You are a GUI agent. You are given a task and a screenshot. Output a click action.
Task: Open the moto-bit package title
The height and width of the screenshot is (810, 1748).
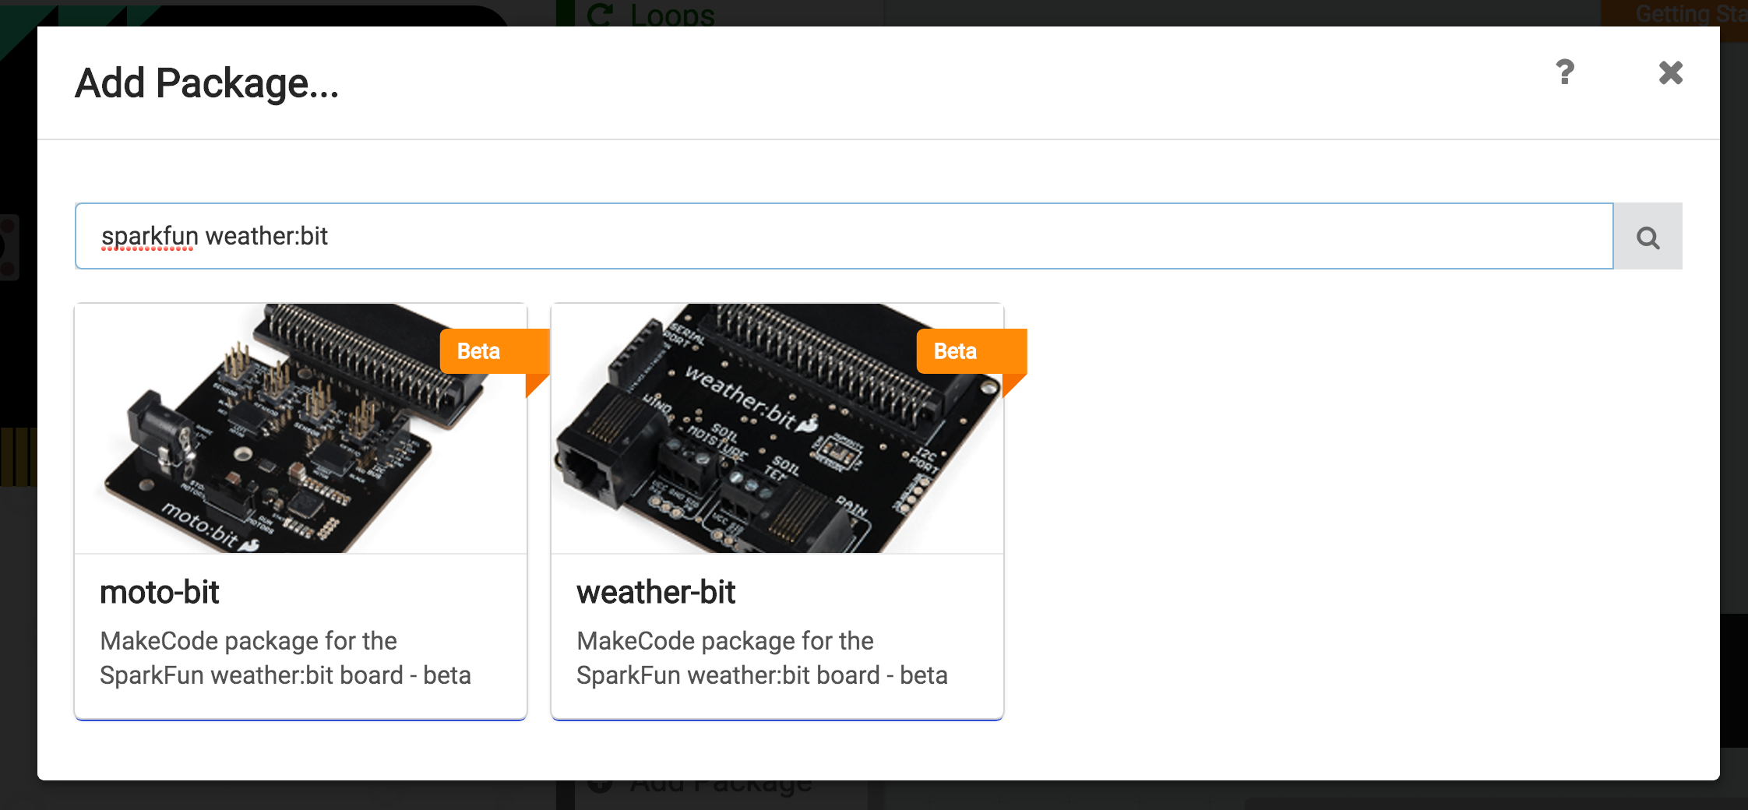click(x=159, y=592)
